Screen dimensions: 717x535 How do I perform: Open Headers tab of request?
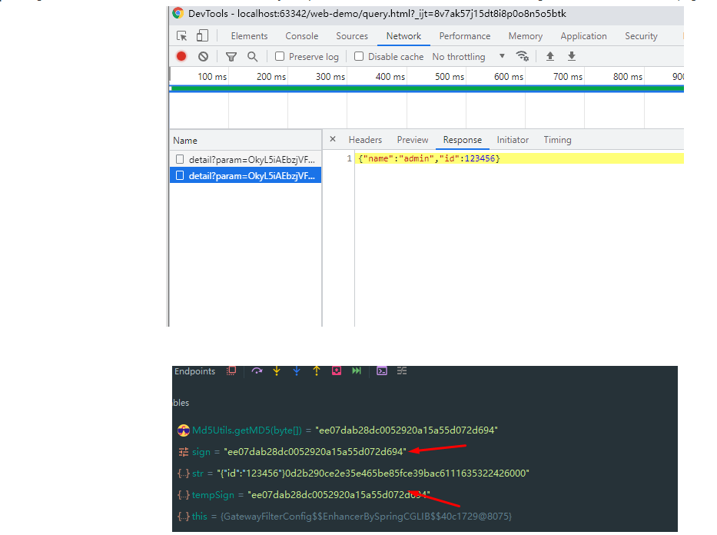point(365,140)
